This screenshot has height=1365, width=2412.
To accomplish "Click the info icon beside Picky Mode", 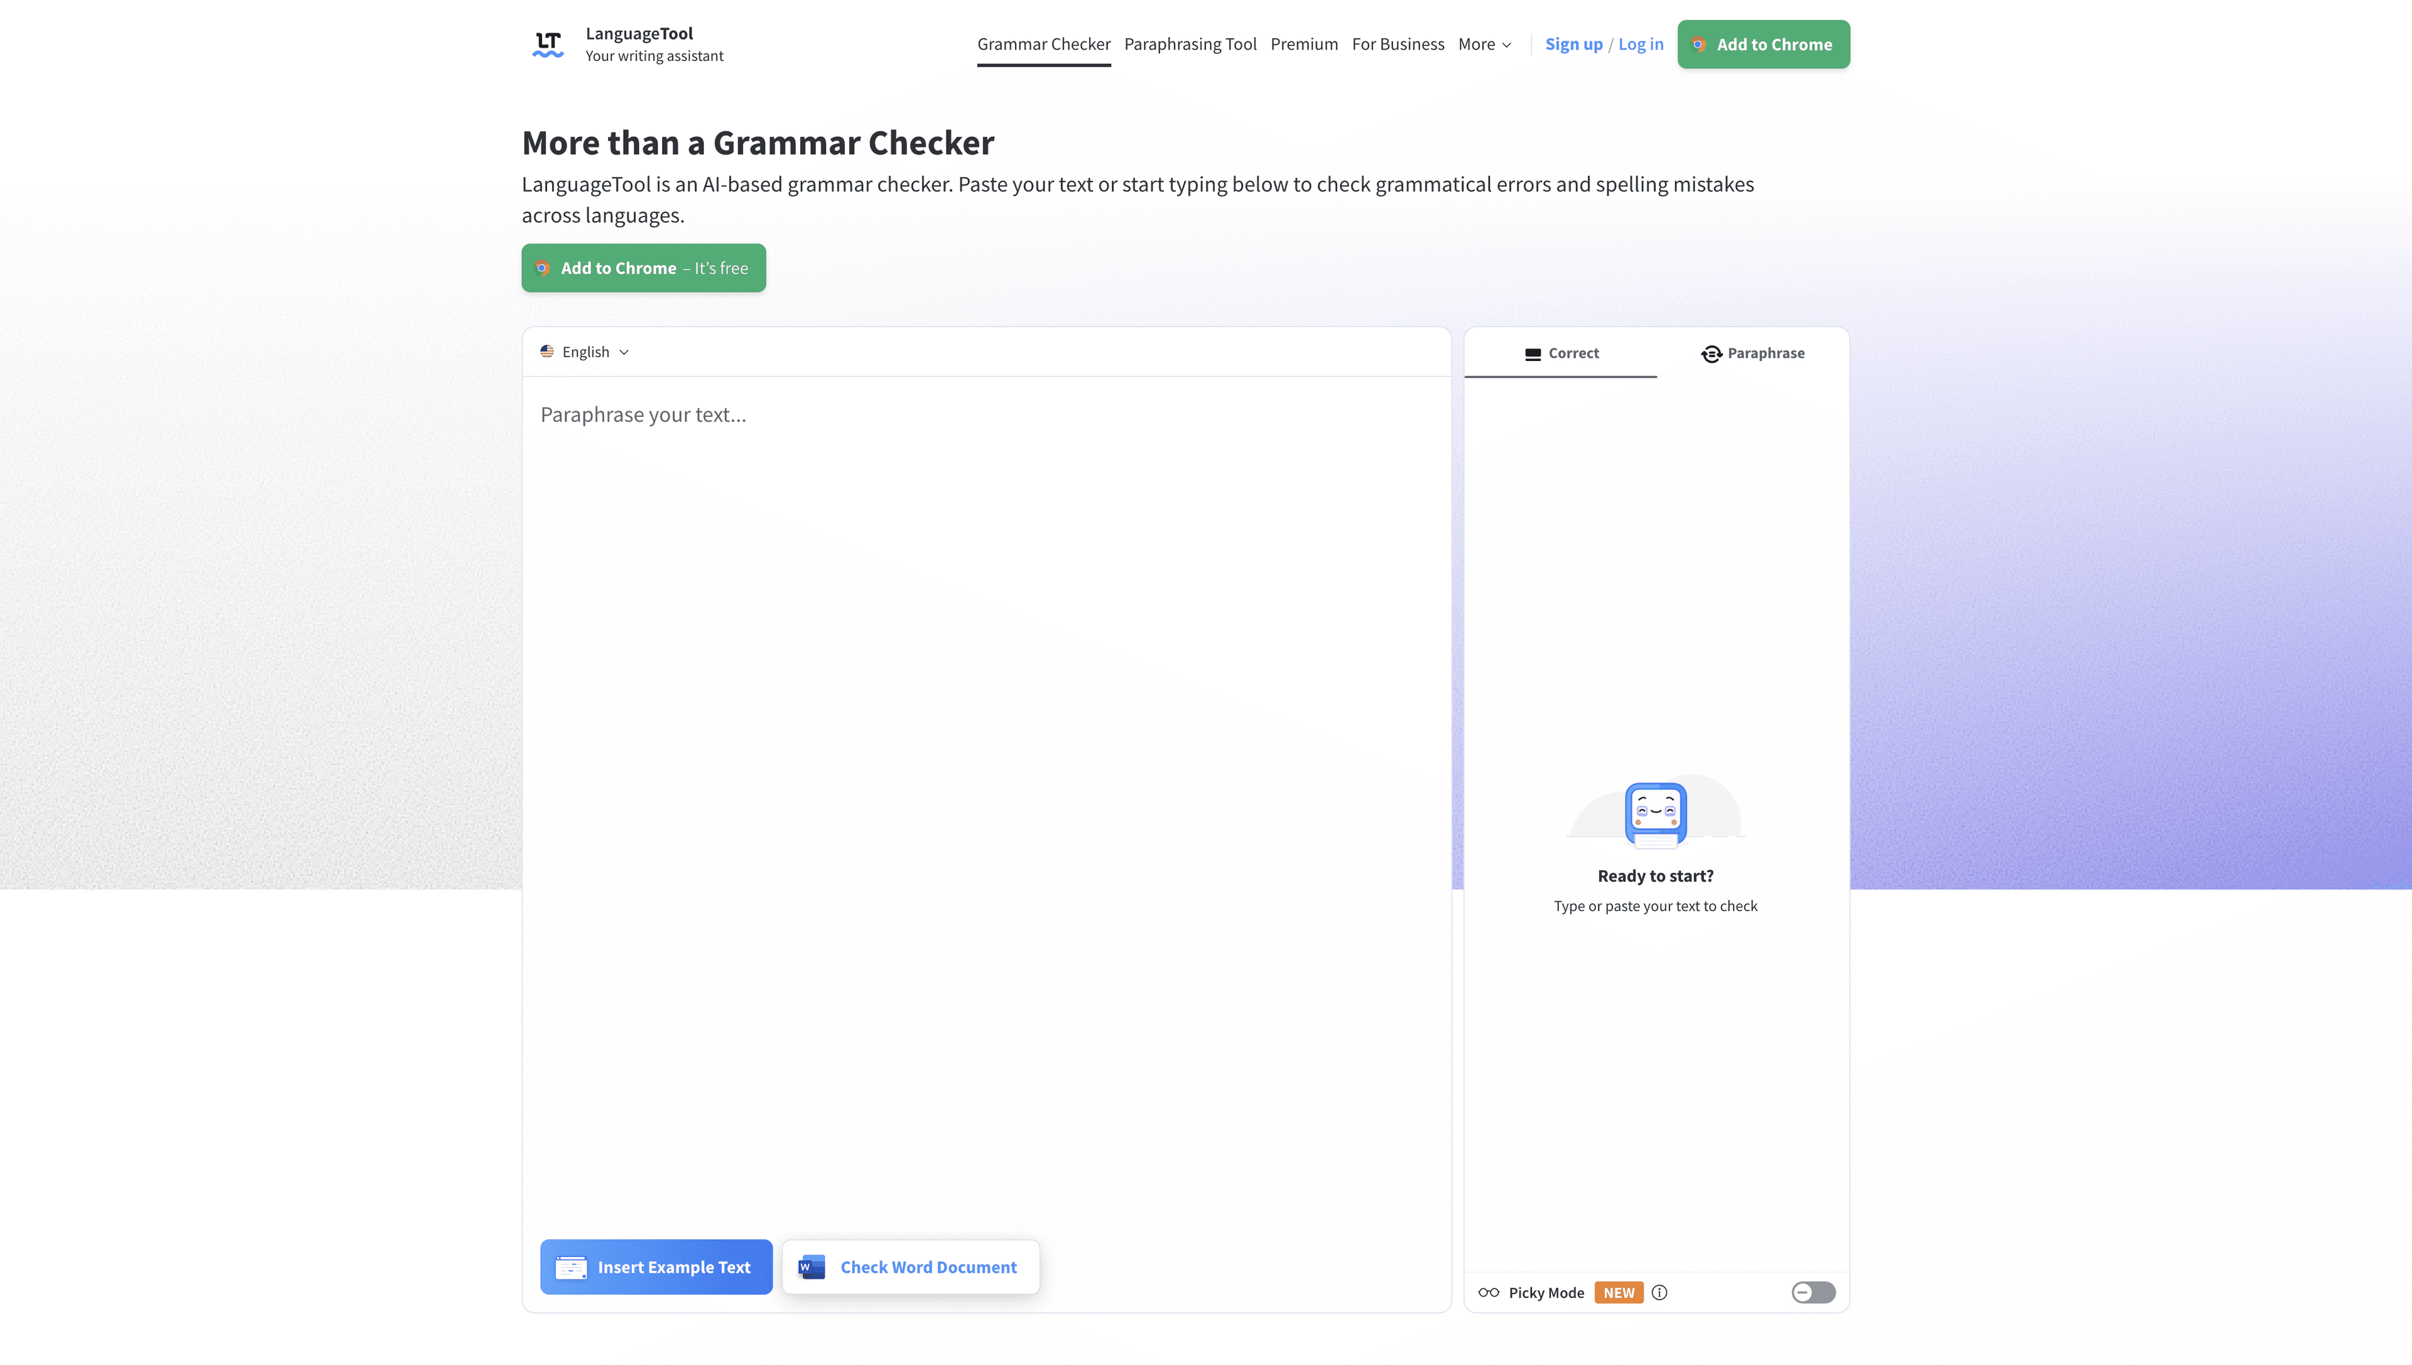I will 1660,1292.
